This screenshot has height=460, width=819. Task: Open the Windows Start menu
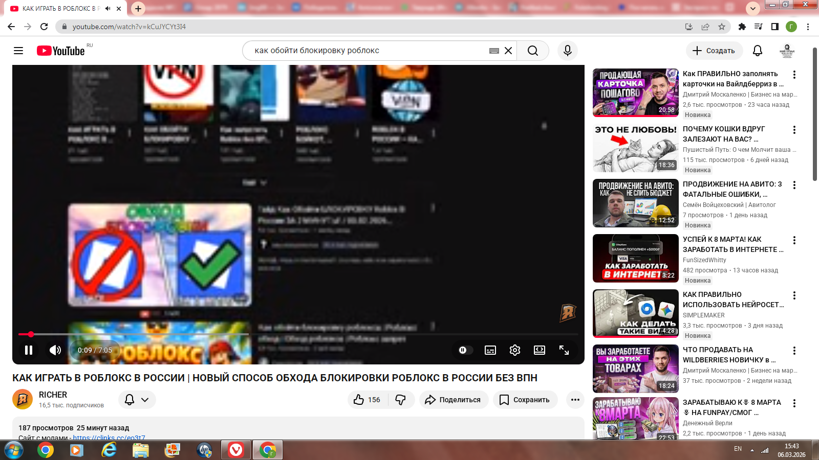click(14, 450)
